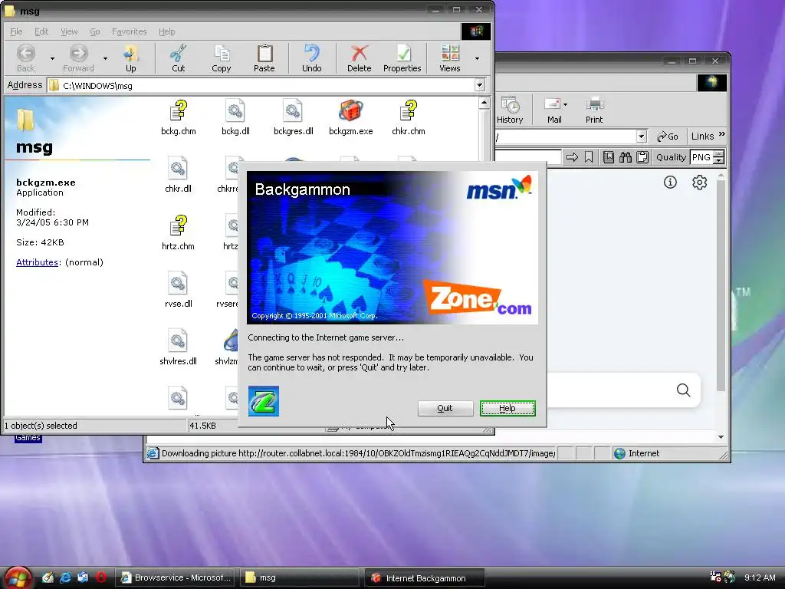This screenshot has width=785, height=589.
Task: Click the right-arrow navigate icon in Browservice toolbar
Action: pyautogui.click(x=572, y=157)
